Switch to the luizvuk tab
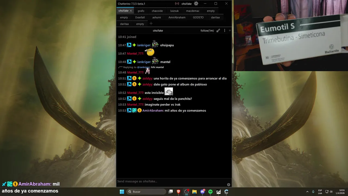This screenshot has width=348, height=196. pos(175,11)
